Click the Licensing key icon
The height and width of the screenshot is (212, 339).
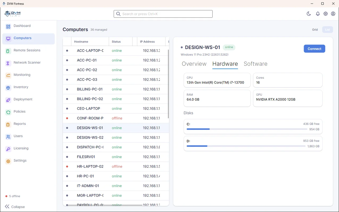(x=8, y=149)
